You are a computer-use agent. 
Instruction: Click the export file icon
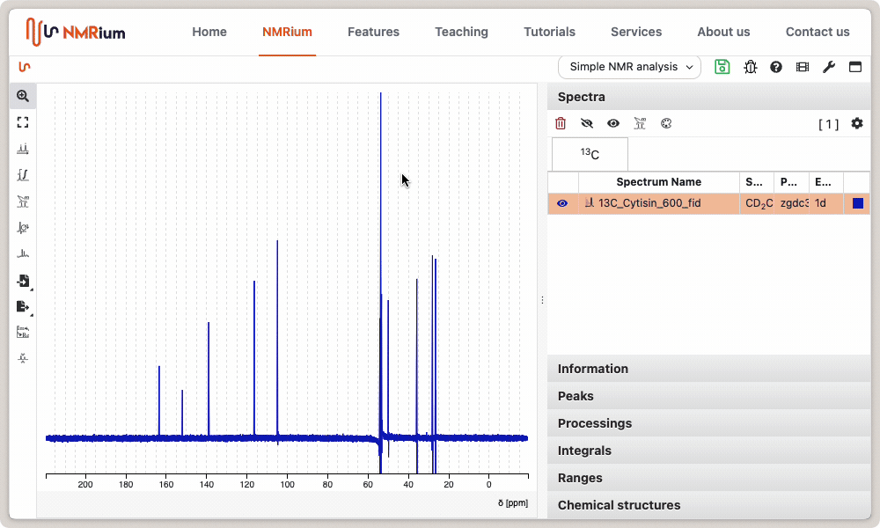(23, 306)
